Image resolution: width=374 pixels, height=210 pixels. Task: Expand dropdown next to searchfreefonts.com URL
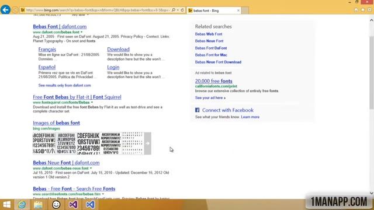click(103, 194)
